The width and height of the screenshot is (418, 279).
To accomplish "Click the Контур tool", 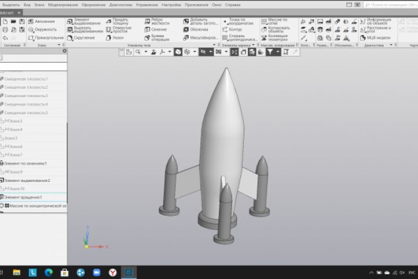I will point(232,30).
